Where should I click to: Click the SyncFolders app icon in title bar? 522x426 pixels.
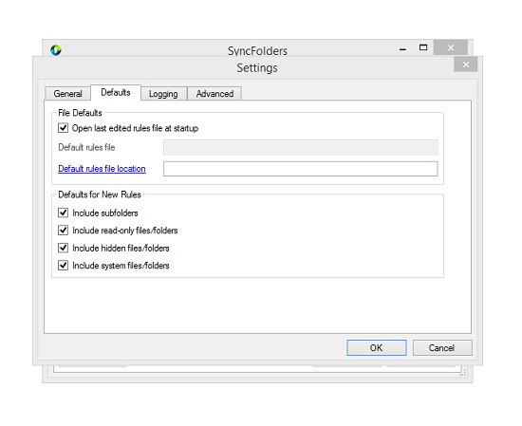[x=56, y=50]
